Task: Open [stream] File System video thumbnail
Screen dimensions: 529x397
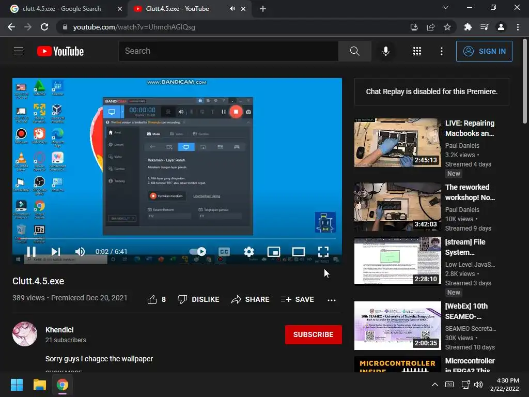Action: [x=397, y=261]
